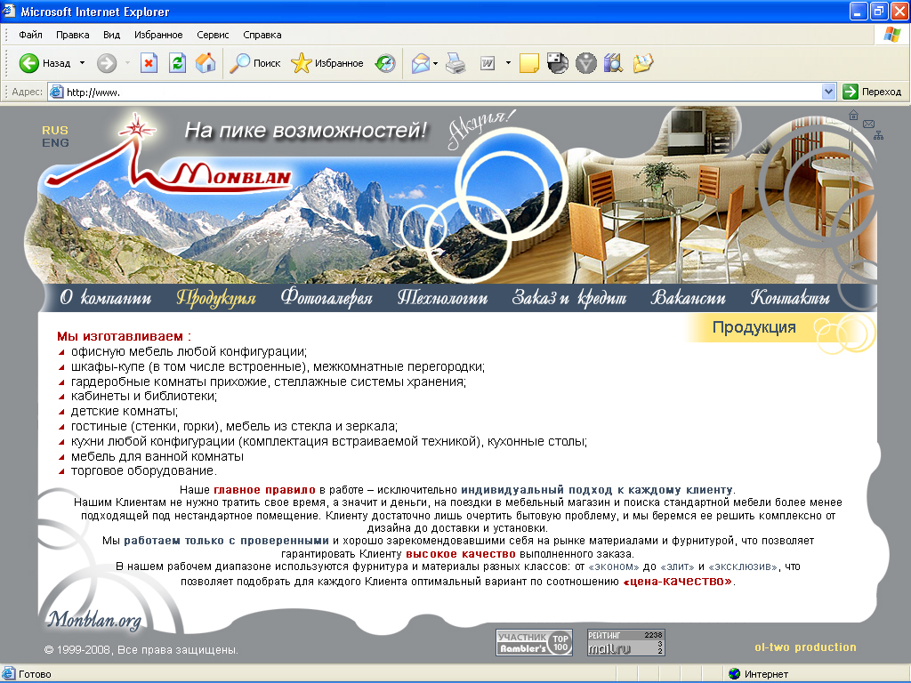Click the Переход go button
The width and height of the screenshot is (911, 683).
tap(872, 92)
